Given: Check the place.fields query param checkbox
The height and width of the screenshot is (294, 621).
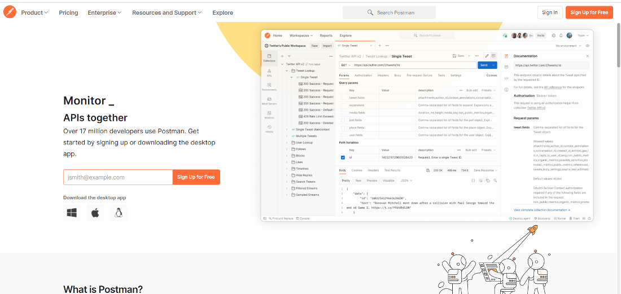Looking at the screenshot, I should pos(343,128).
